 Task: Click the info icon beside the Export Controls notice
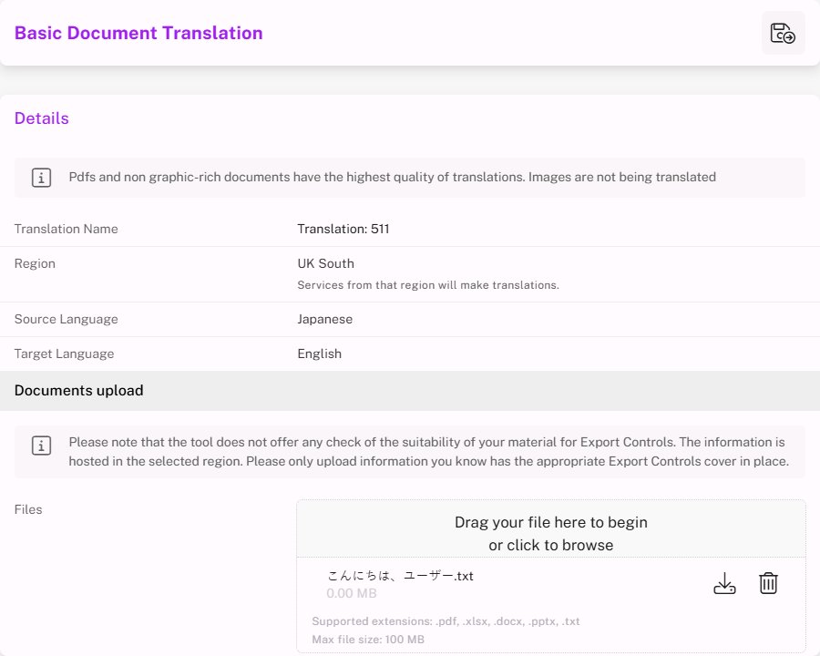tap(41, 446)
